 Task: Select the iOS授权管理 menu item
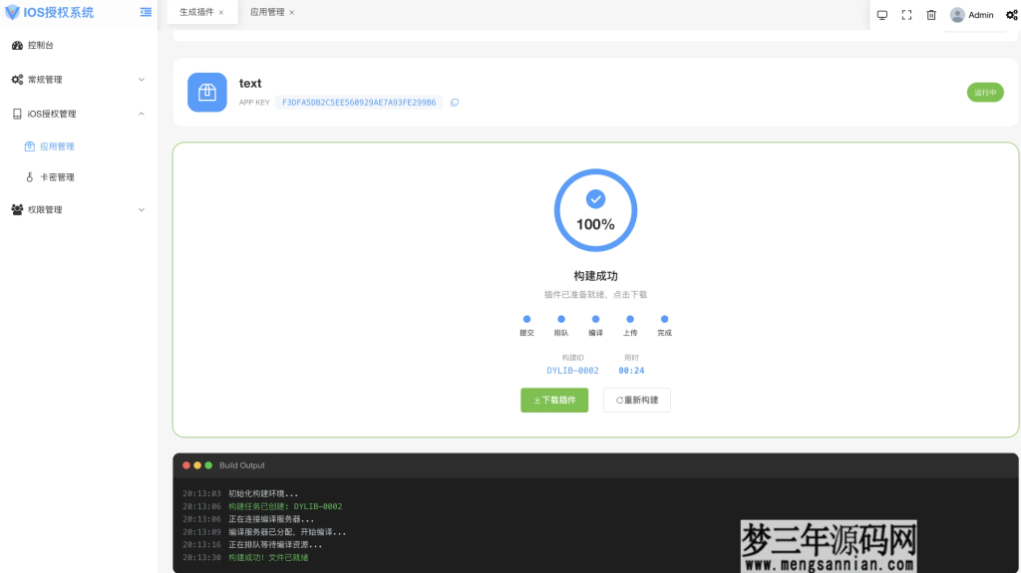tap(78, 114)
